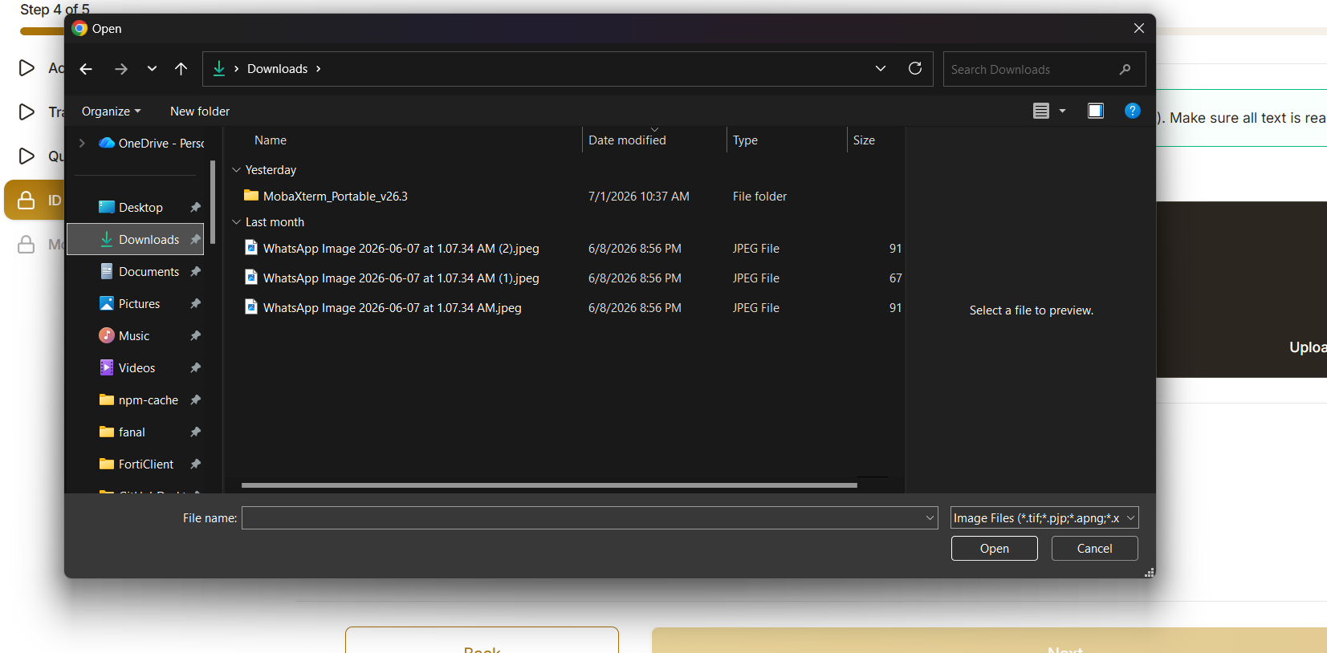Open the Organize menu

pos(111,112)
